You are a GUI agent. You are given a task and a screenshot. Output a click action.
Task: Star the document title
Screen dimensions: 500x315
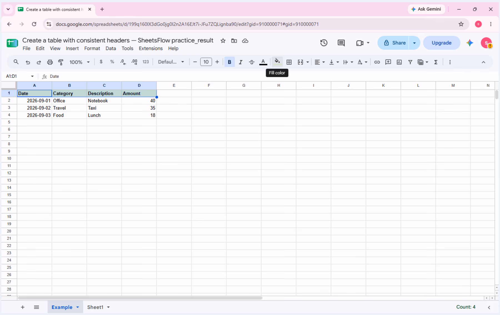coord(223,41)
